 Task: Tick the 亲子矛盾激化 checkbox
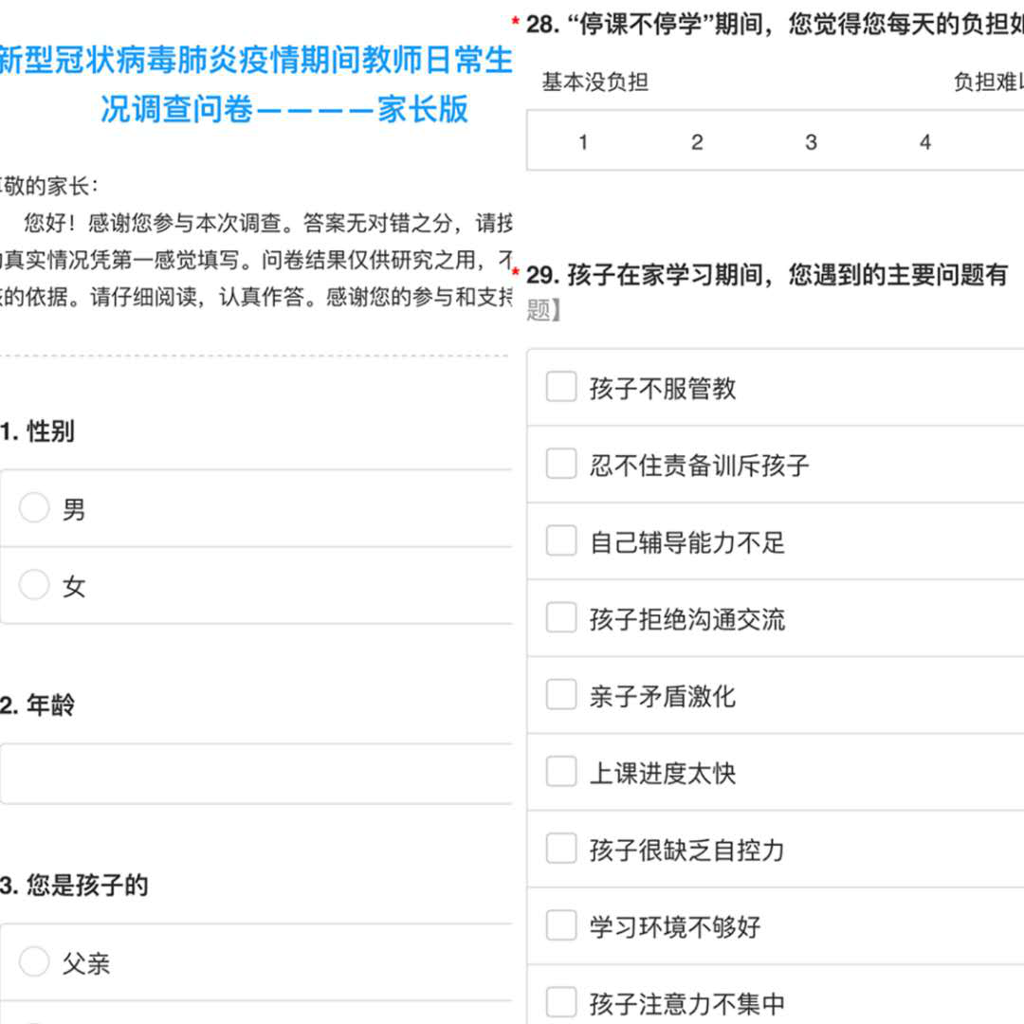tap(561, 694)
